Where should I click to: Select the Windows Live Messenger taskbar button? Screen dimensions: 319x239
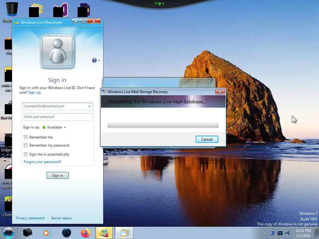(104, 233)
